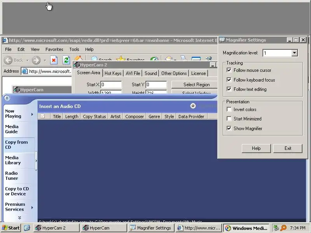
Task: Switch to the AVI File tab in HyperCam 2
Action: [x=133, y=73]
